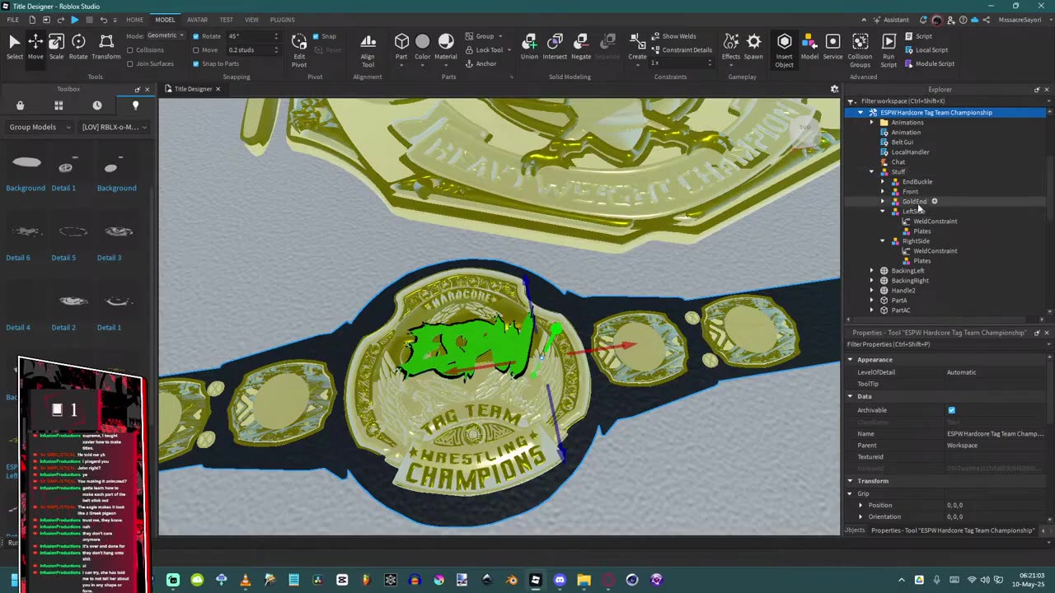Launch the Align Tool
This screenshot has height=593, width=1055.
click(368, 49)
